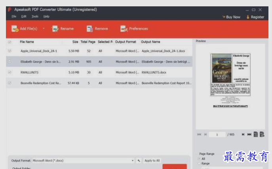Click the Add File(s) icon
Screen dimensions: 272x169
pos(15,28)
